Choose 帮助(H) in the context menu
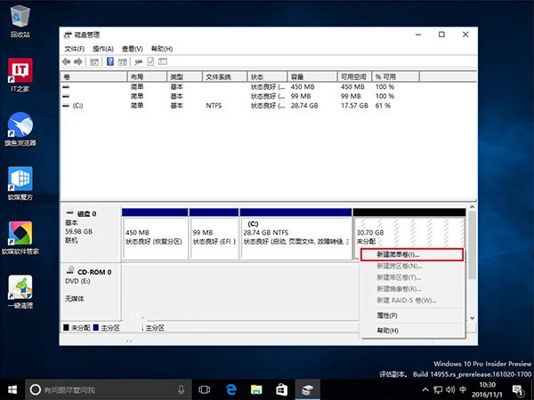The height and width of the screenshot is (400, 534). [387, 330]
